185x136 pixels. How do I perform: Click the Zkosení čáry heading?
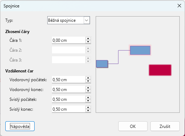pyautogui.click(x=17, y=32)
